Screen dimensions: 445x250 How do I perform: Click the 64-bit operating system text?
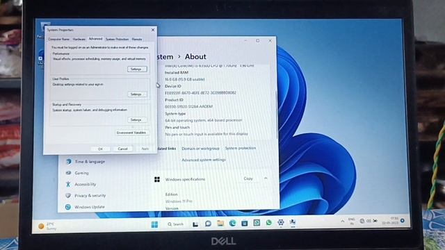[x=204, y=120]
